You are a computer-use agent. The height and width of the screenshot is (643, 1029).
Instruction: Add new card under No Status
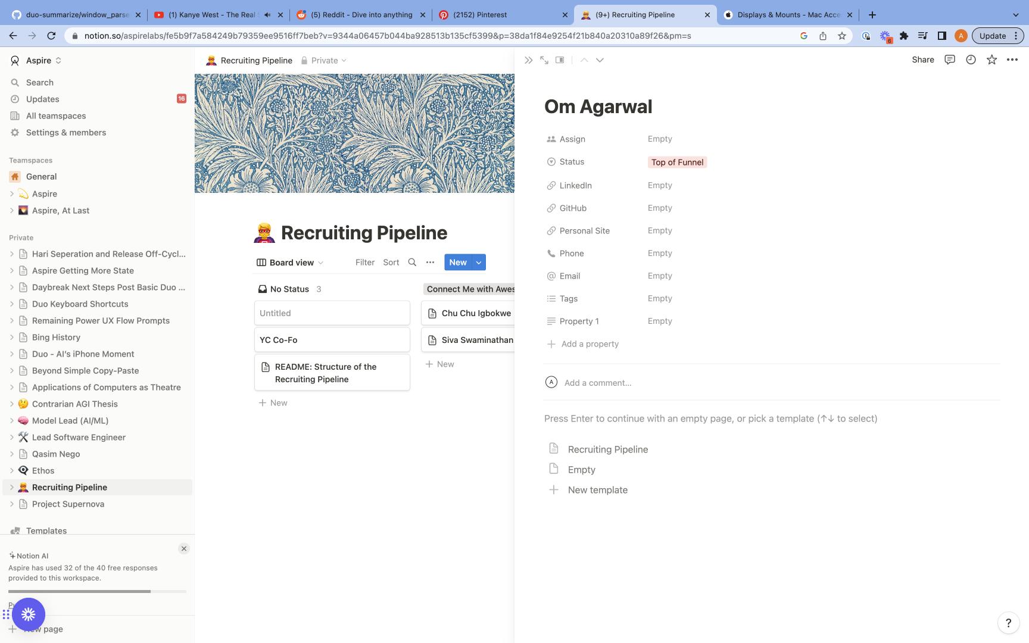point(273,403)
